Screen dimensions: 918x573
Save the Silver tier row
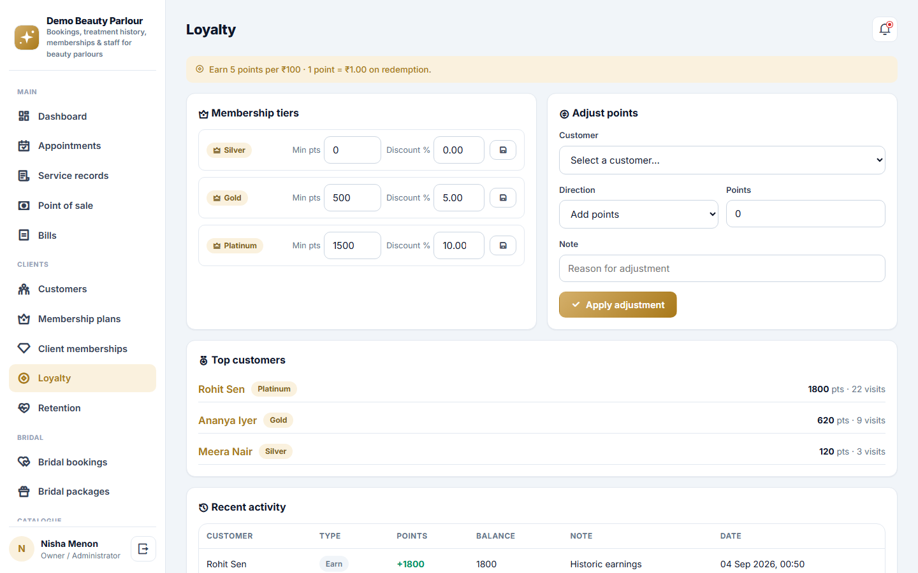point(503,150)
